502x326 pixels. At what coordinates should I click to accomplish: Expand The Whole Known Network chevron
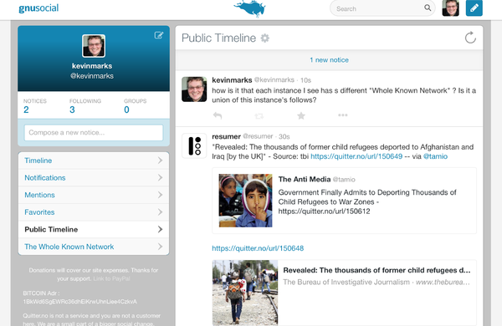[x=160, y=247]
